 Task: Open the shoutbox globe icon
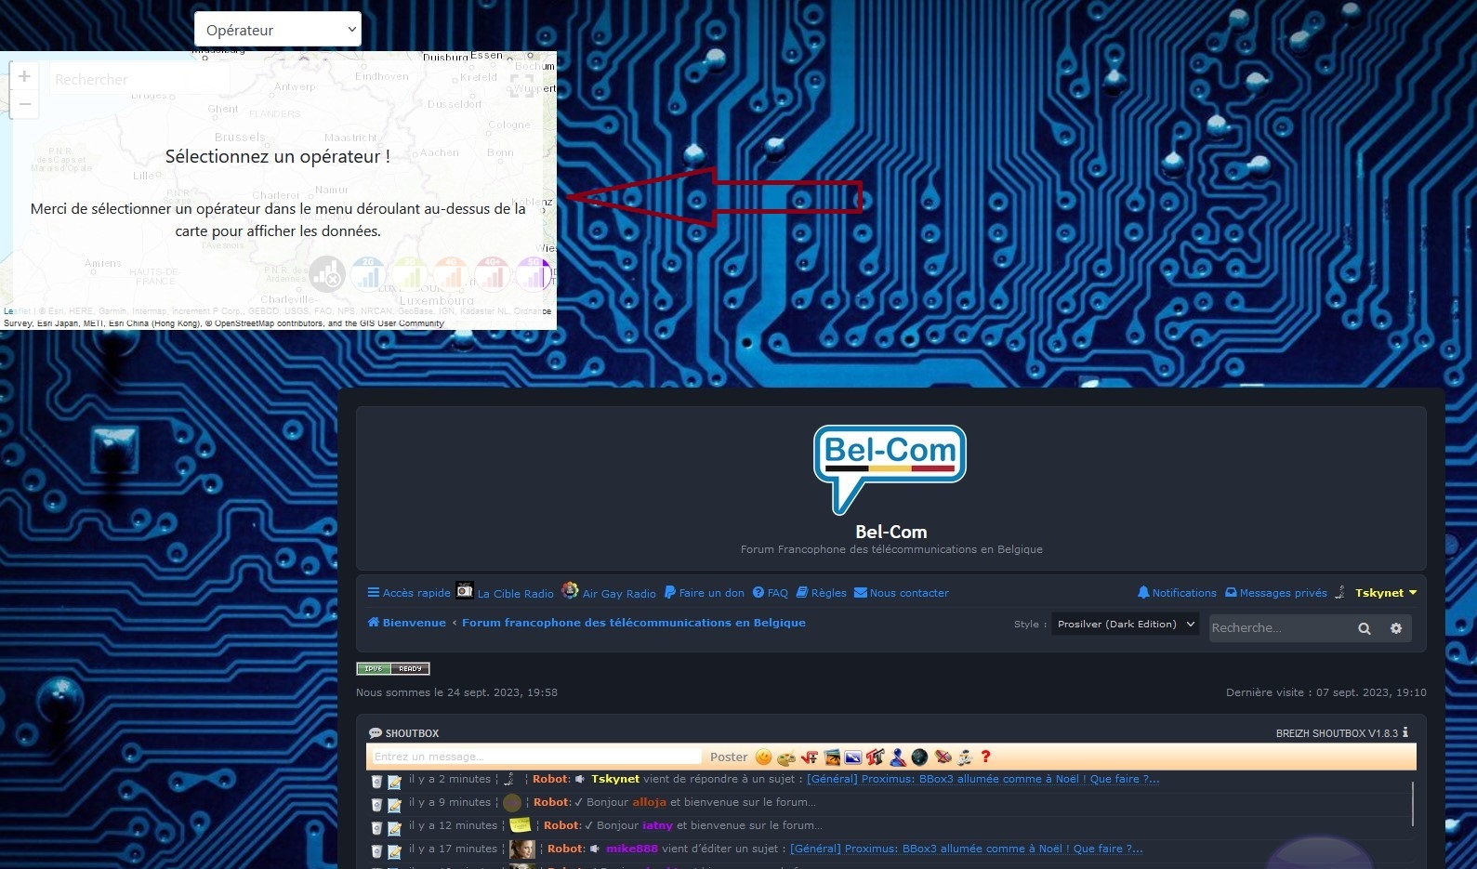click(x=919, y=757)
